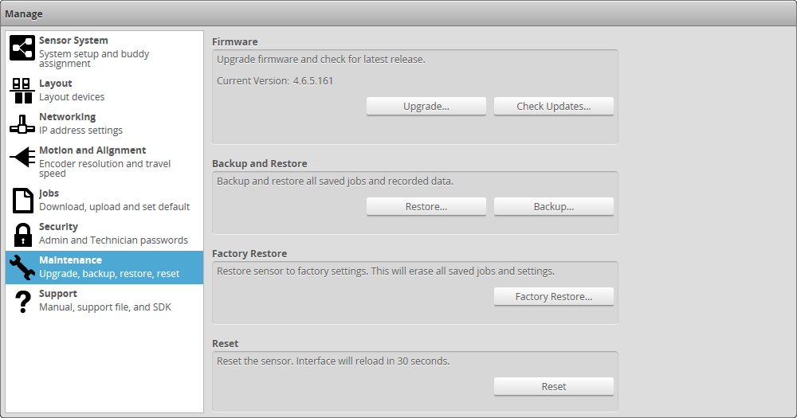Click the Layout grid icon
This screenshot has width=797, height=418.
pos(22,91)
